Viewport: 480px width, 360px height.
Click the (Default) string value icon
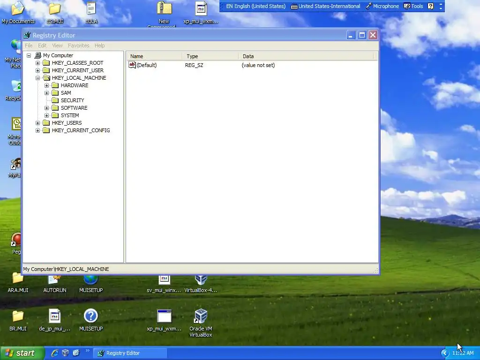132,65
